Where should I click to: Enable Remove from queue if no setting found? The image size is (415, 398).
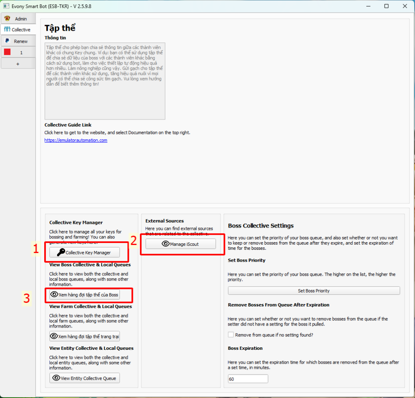[x=231, y=335]
